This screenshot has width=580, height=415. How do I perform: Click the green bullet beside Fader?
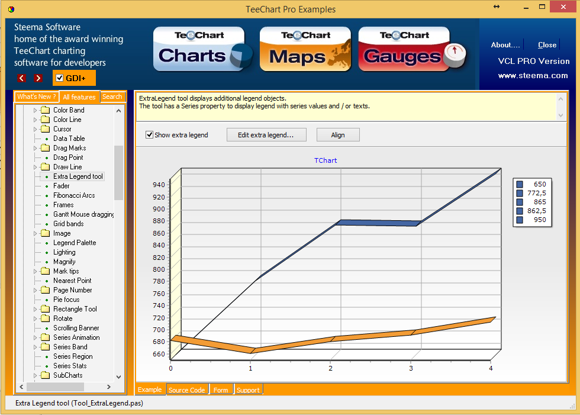(x=47, y=186)
